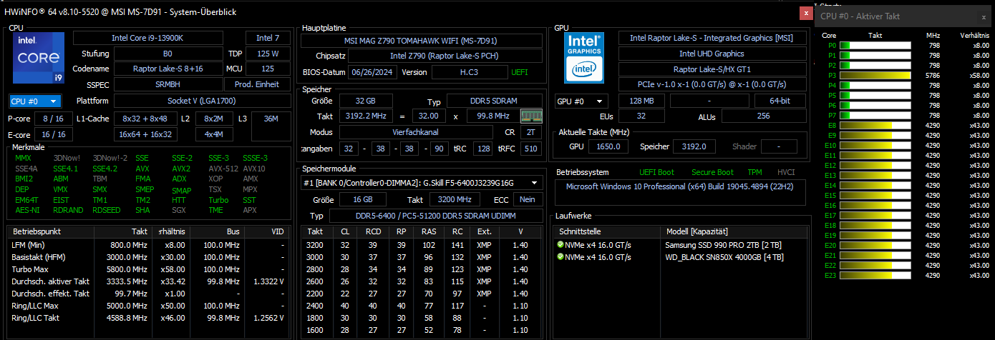Select the 'Basistakt (HFM)' row

click(150, 256)
